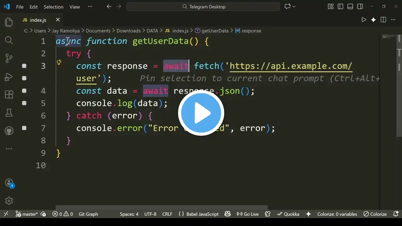Open Customize Layout icon
402x226 pixels.
(x=330, y=7)
